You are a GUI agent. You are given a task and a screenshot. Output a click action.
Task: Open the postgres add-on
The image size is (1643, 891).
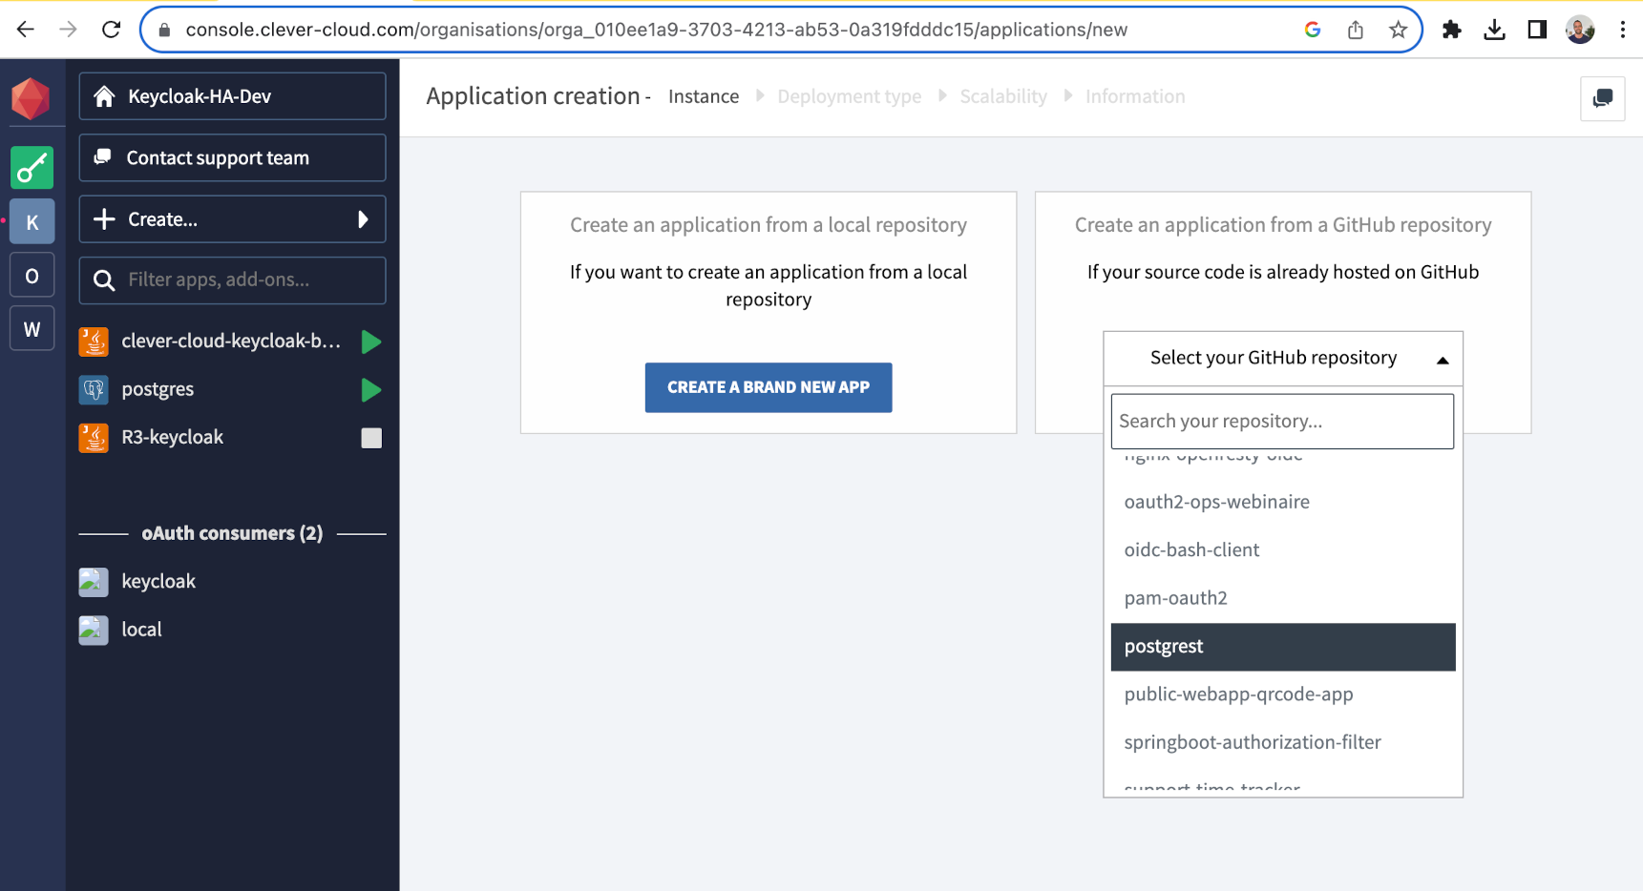tap(158, 389)
